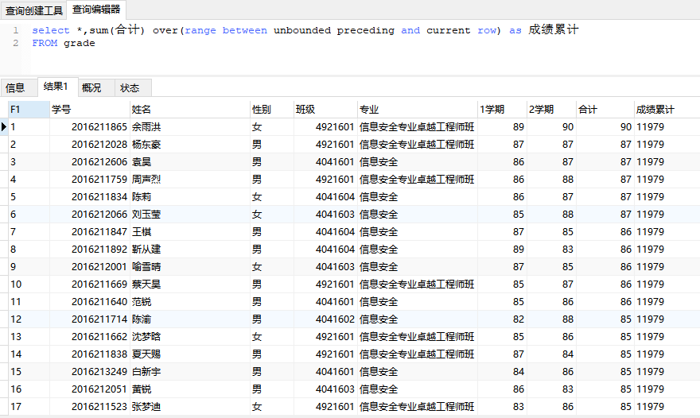Select name cell 袁昊
This screenshot has width=700, height=418.
pos(190,162)
